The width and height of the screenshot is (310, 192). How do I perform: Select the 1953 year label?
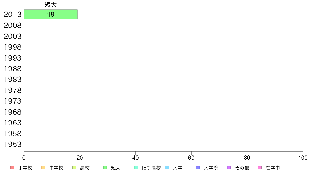(13, 144)
